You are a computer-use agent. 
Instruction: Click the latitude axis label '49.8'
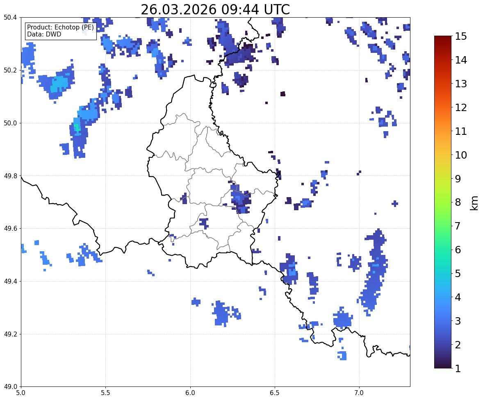pos(10,176)
